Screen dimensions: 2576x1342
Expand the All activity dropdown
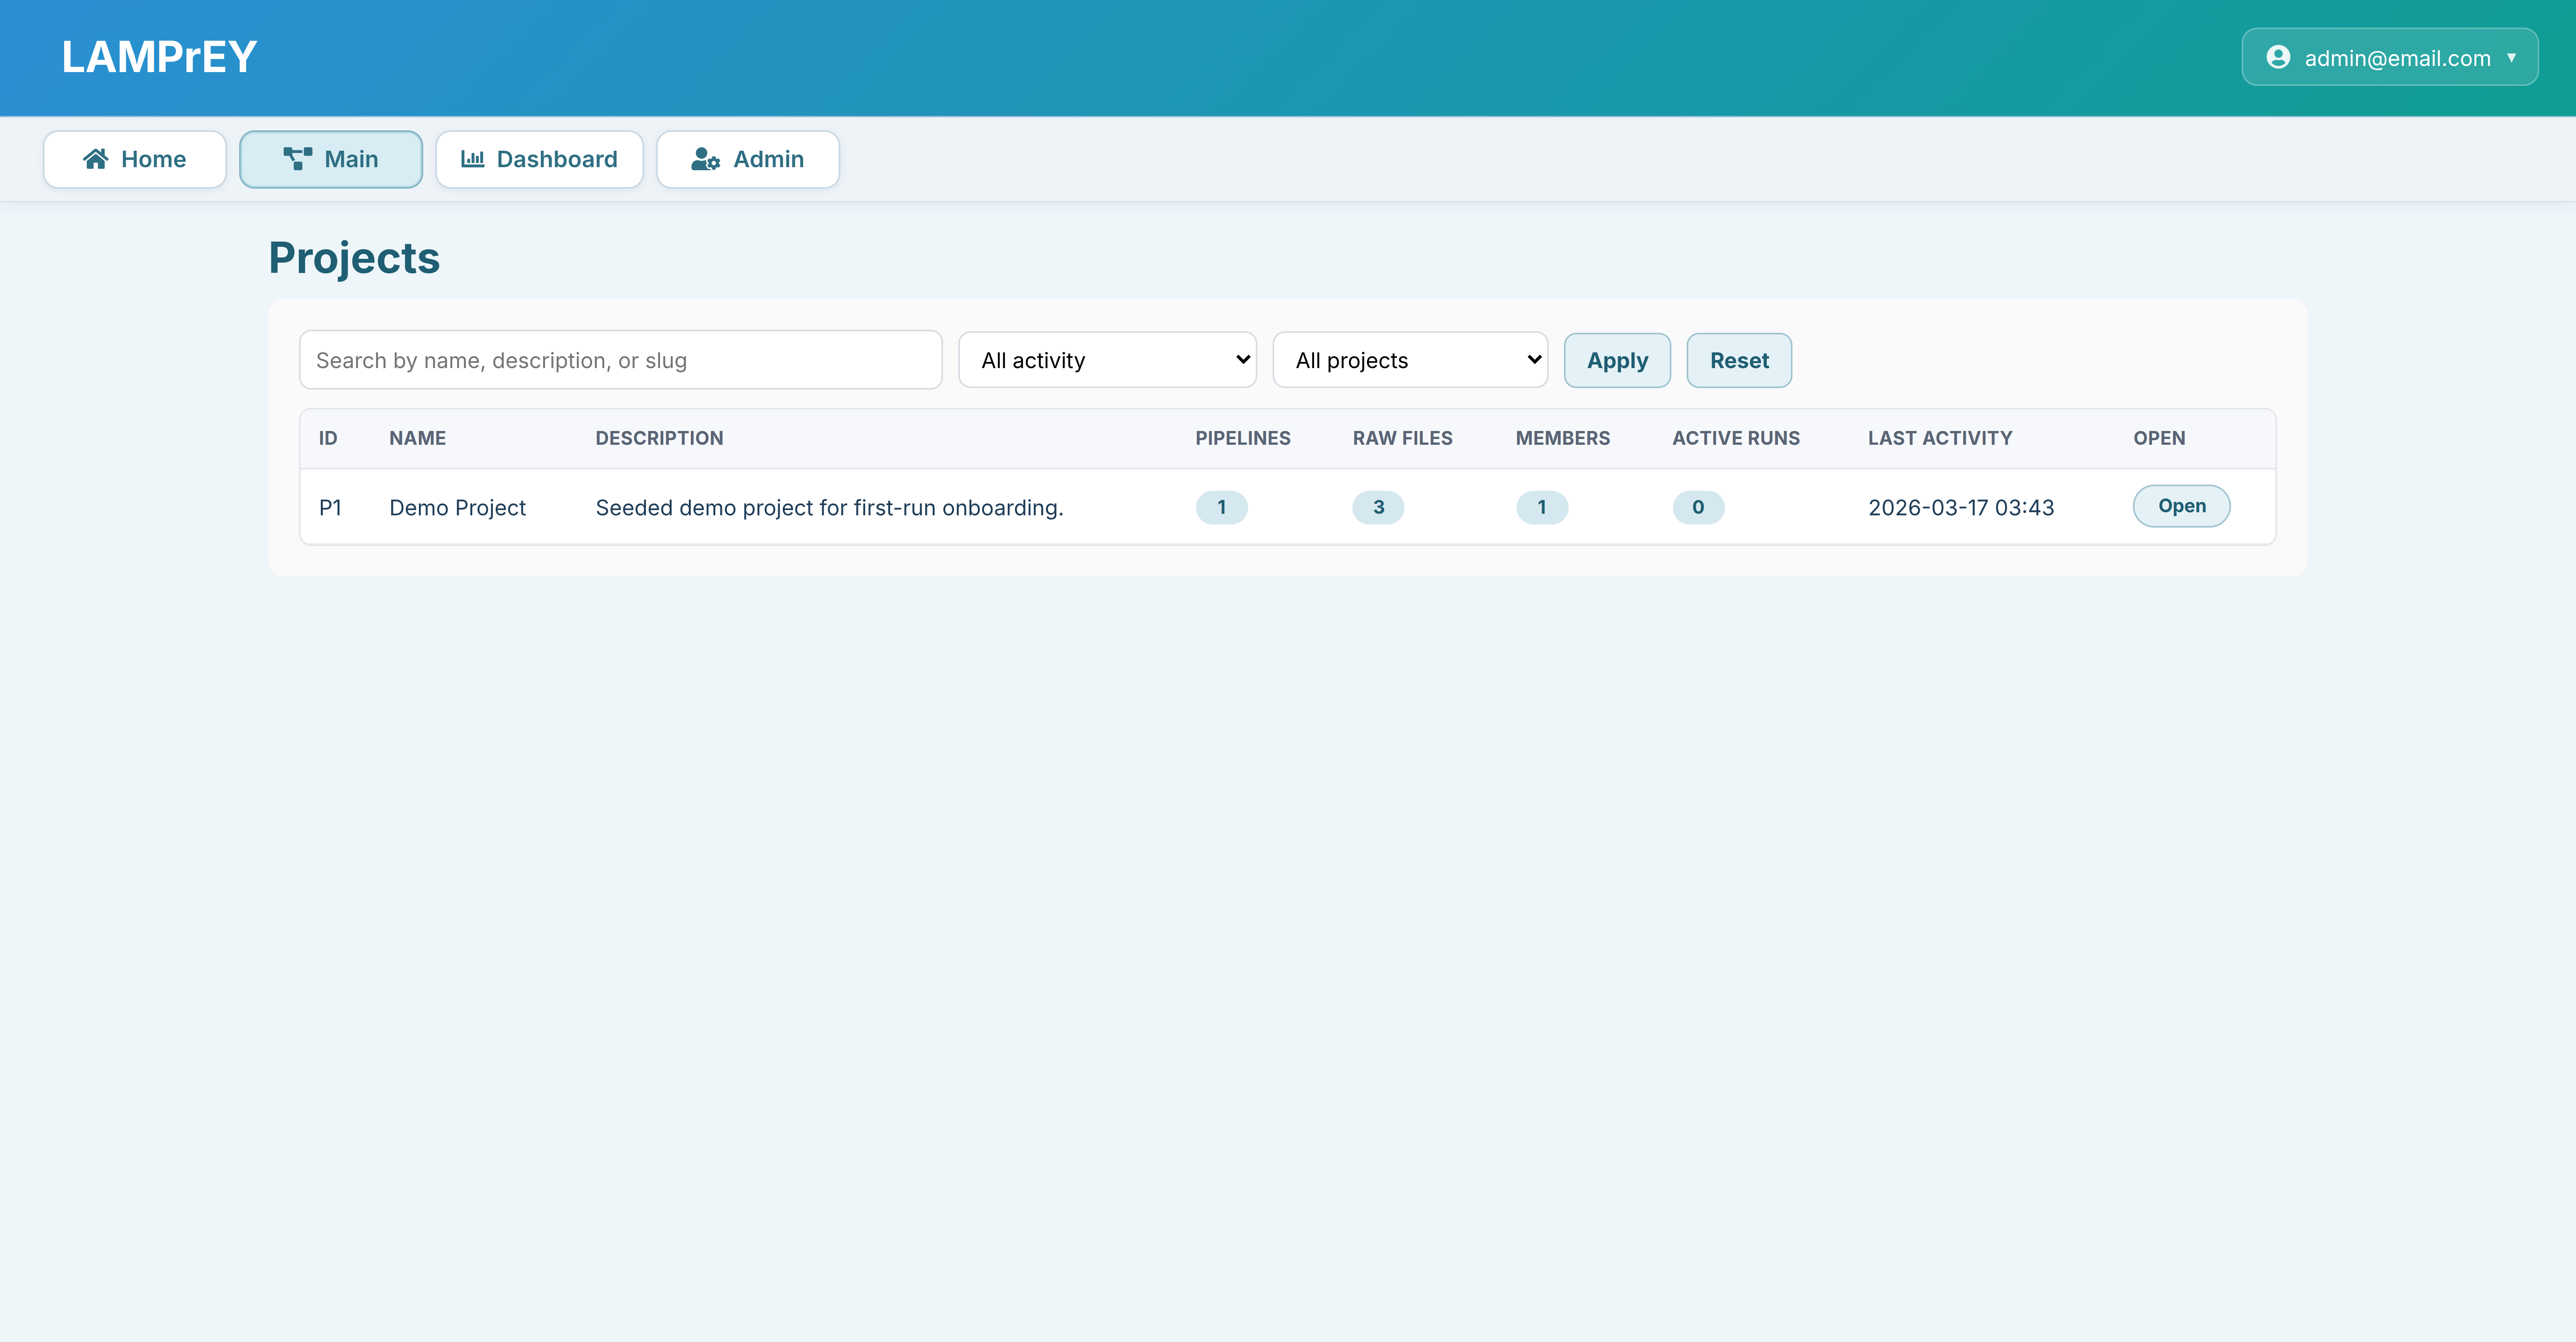click(x=1107, y=360)
